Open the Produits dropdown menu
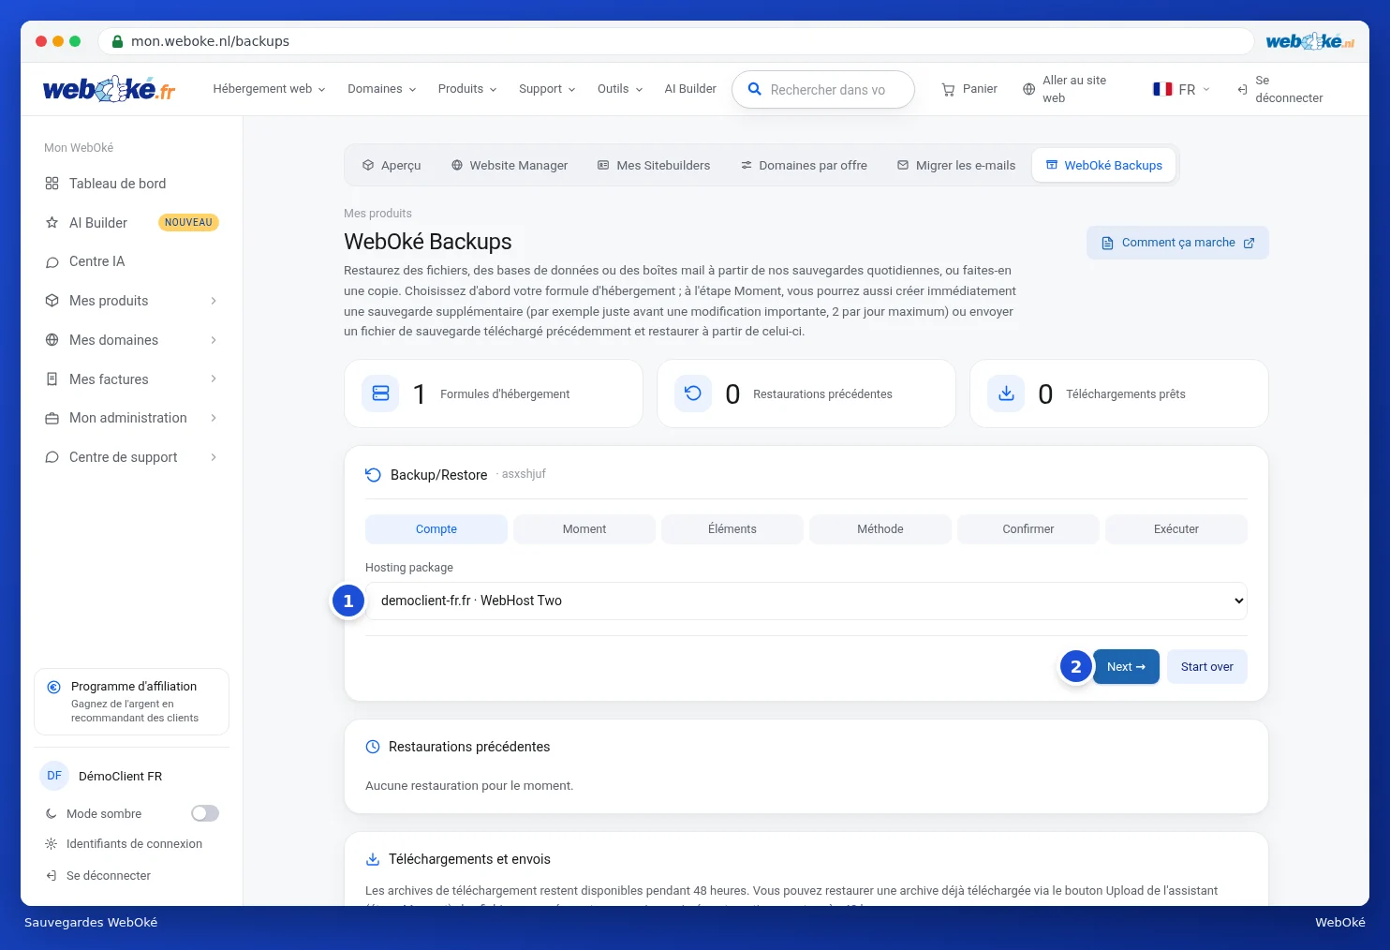Image resolution: width=1390 pixels, height=950 pixels. (467, 89)
